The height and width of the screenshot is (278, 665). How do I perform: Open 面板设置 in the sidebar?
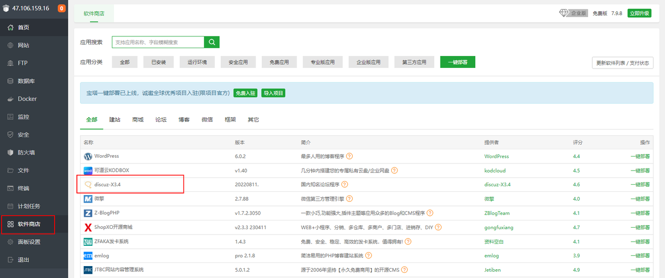(x=34, y=242)
